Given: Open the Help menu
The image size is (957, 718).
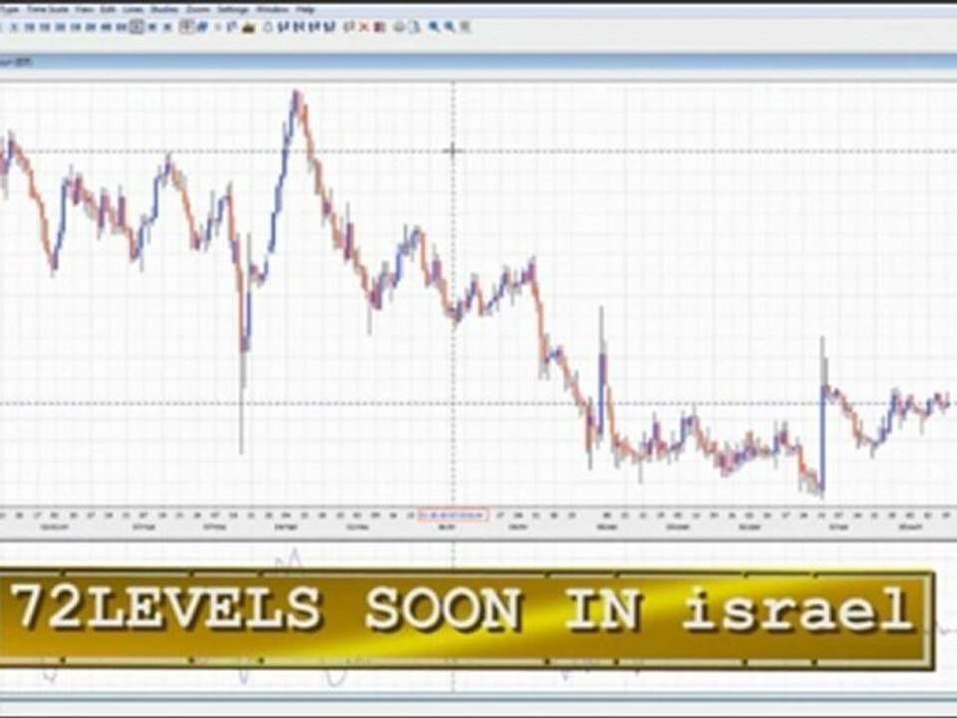Looking at the screenshot, I should click(x=305, y=10).
